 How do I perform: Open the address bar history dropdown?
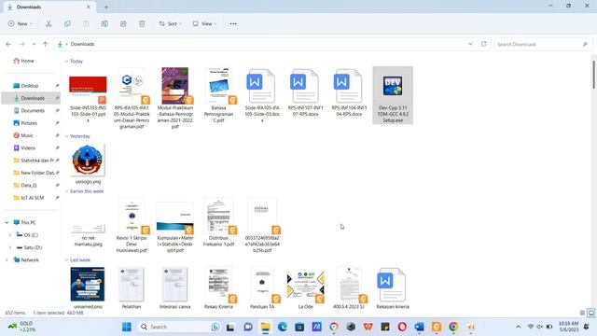click(470, 44)
